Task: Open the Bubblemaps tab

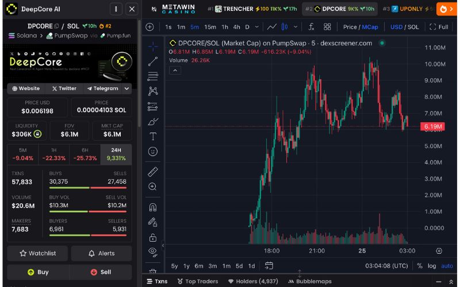Action: (309, 281)
